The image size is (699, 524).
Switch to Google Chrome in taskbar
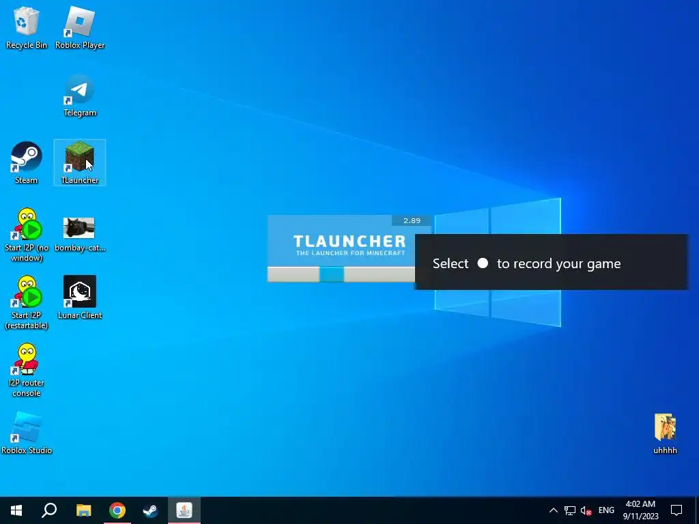pos(117,510)
